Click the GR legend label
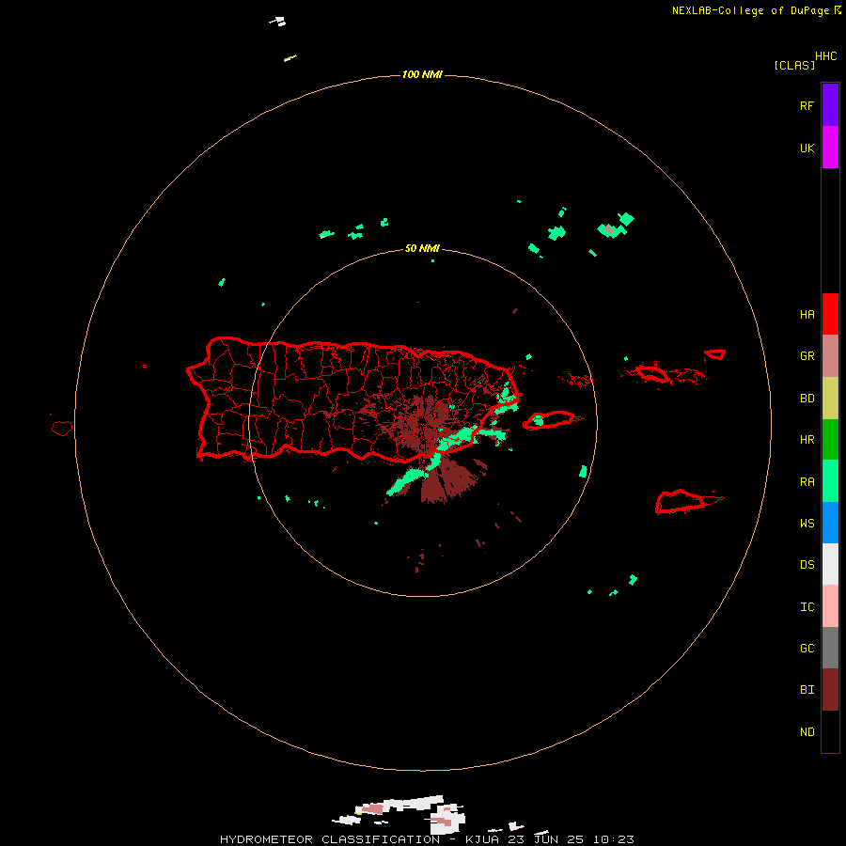The image size is (846, 846). 807,356
